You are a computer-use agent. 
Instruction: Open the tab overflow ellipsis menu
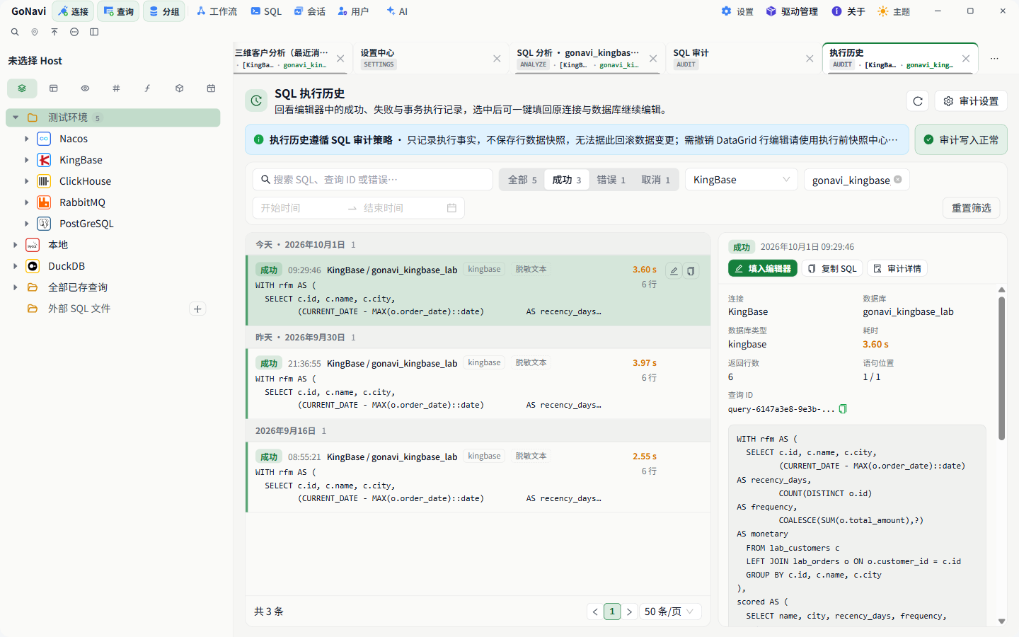click(994, 59)
